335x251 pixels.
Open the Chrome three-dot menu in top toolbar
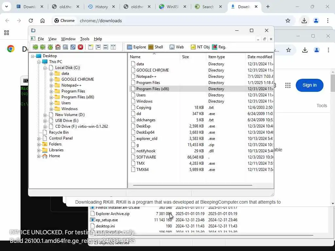328,21
